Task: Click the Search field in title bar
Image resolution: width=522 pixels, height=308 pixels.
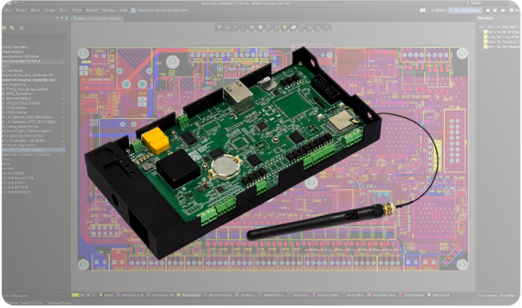Action: point(473,3)
